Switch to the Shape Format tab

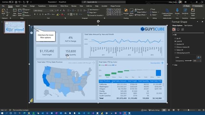pyautogui.click(x=115, y=6)
